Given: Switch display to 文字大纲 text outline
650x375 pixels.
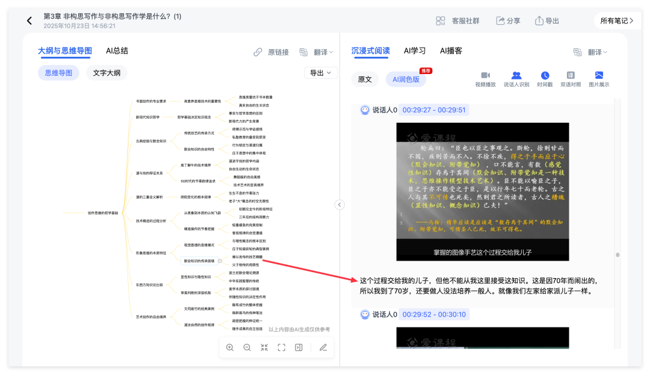Looking at the screenshot, I should pyautogui.click(x=106, y=72).
